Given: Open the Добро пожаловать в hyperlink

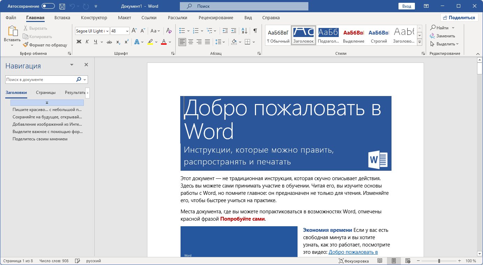Looking at the screenshot, I should [353, 252].
